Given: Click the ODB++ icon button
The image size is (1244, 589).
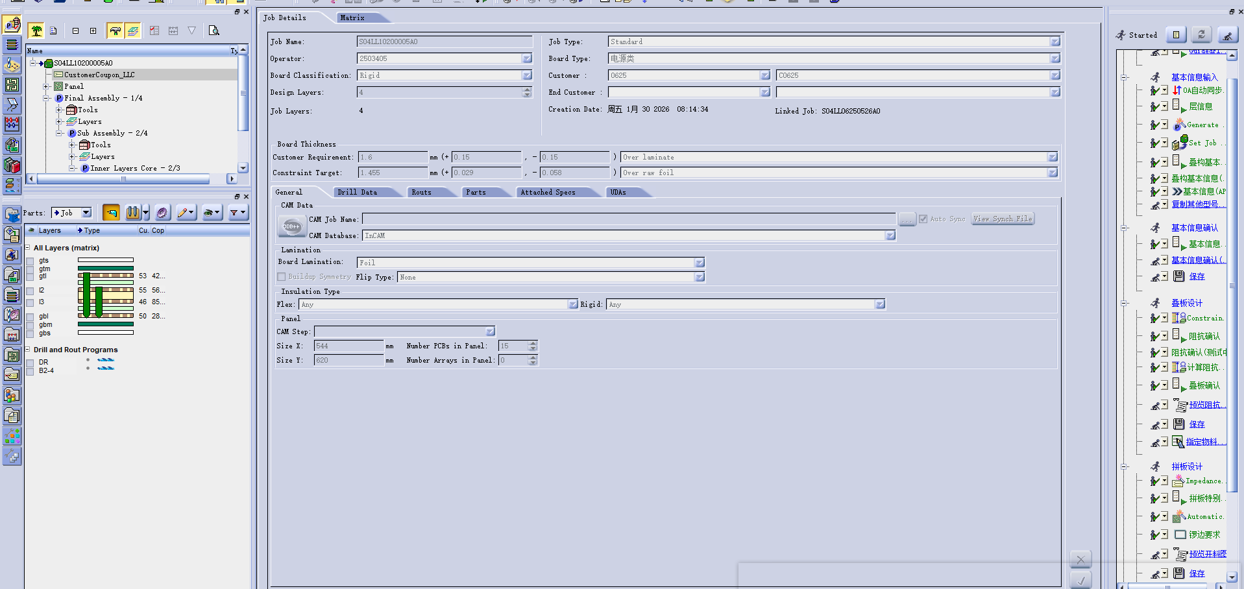Looking at the screenshot, I should (291, 227).
